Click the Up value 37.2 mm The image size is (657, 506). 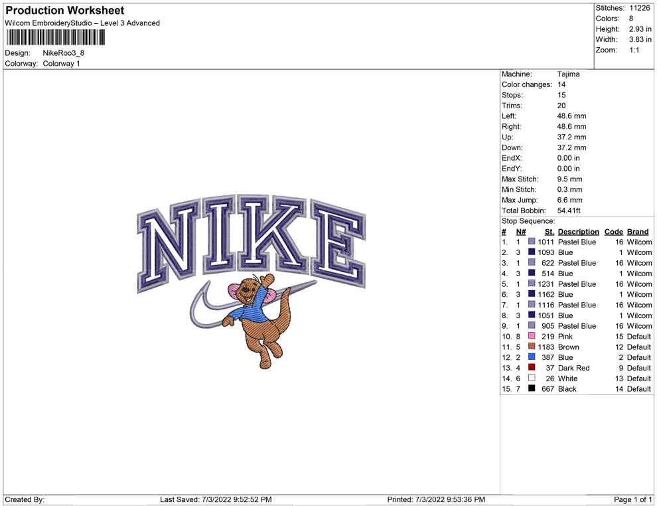point(571,137)
